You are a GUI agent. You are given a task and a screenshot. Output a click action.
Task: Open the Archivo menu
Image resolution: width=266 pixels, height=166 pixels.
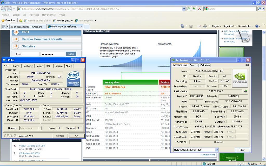click(6, 15)
